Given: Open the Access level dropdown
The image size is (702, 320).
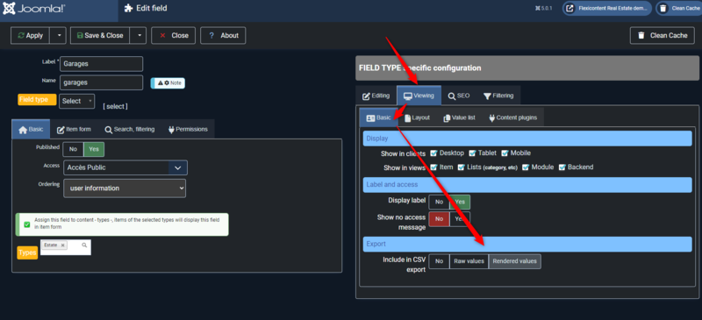Looking at the screenshot, I should (125, 167).
